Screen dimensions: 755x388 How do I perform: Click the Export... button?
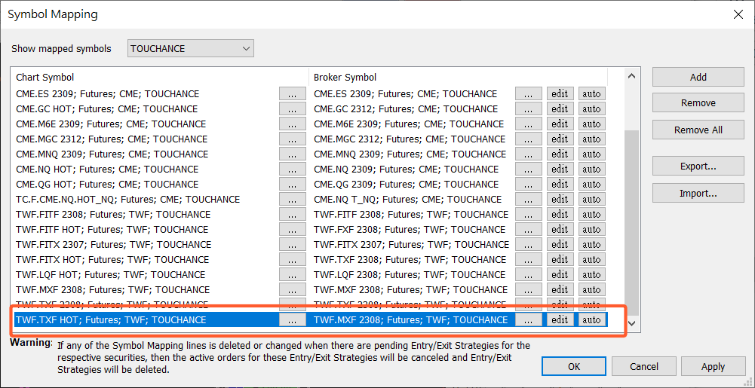698,167
